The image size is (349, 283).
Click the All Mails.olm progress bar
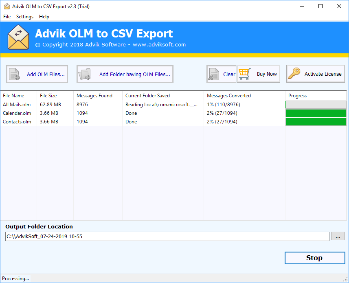(316, 105)
